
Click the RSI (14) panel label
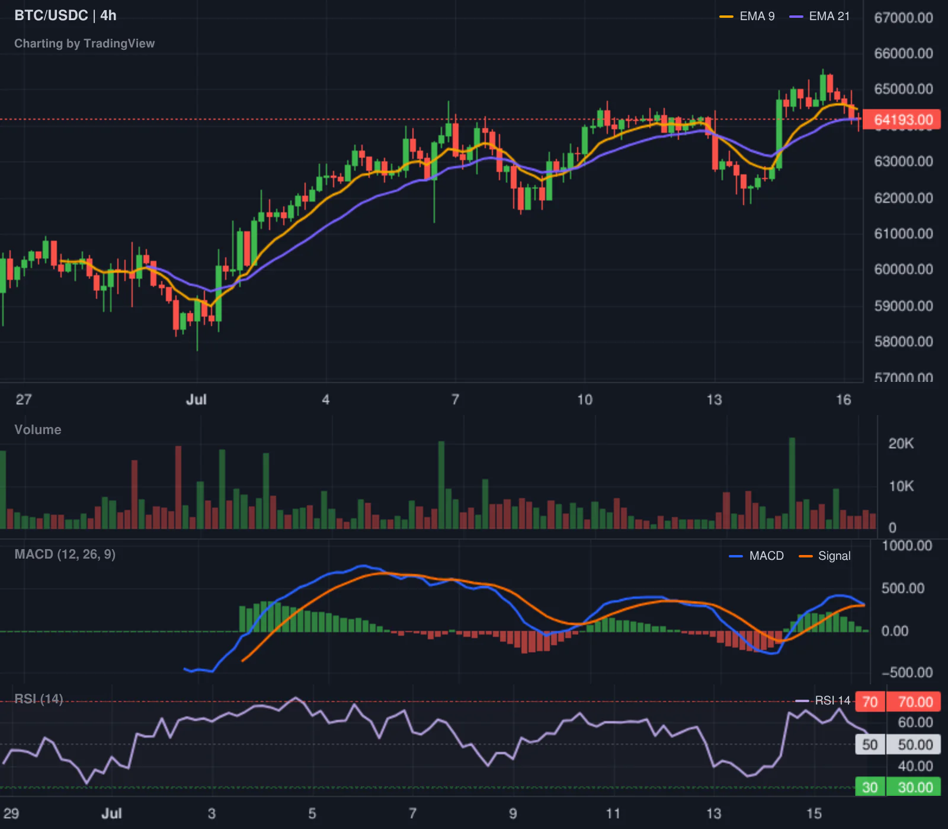click(39, 699)
